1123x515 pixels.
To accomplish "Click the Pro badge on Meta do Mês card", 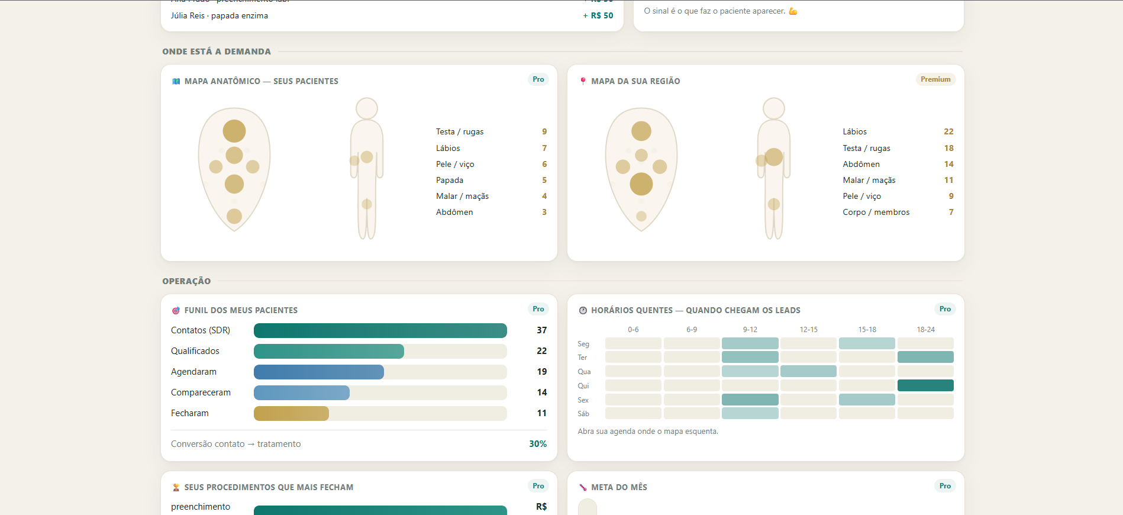I will pyautogui.click(x=945, y=486).
